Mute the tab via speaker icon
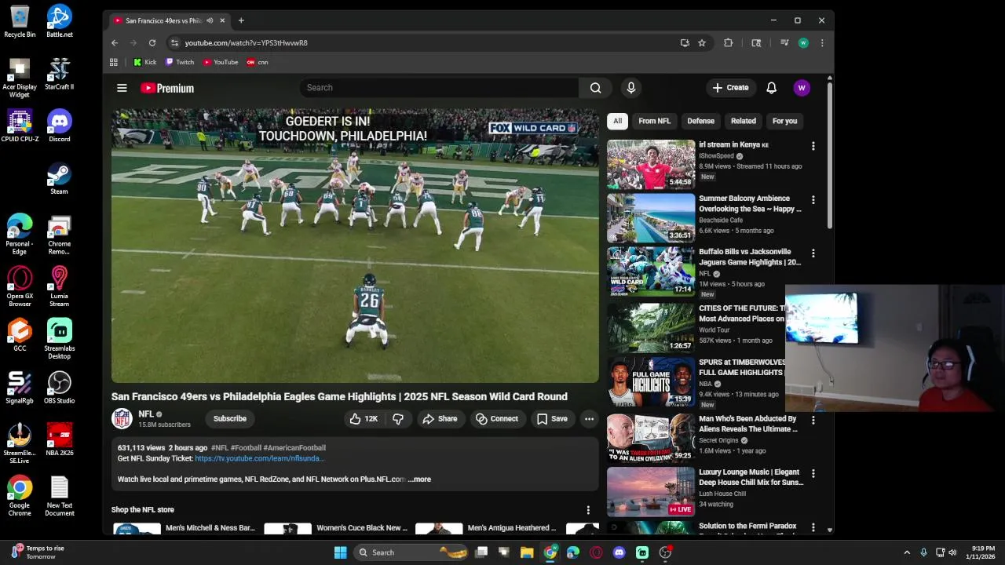1005x565 pixels. (x=210, y=20)
